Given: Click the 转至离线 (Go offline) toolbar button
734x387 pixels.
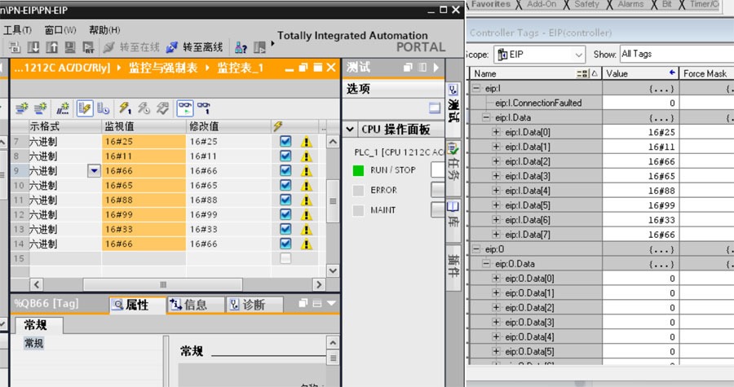Looking at the screenshot, I should pyautogui.click(x=195, y=47).
